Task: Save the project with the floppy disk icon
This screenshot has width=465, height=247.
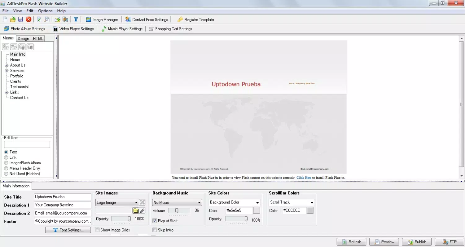Action: (20, 19)
